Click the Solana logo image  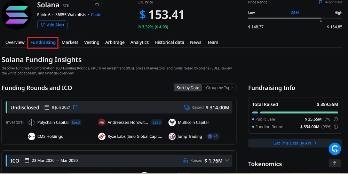pos(17,15)
